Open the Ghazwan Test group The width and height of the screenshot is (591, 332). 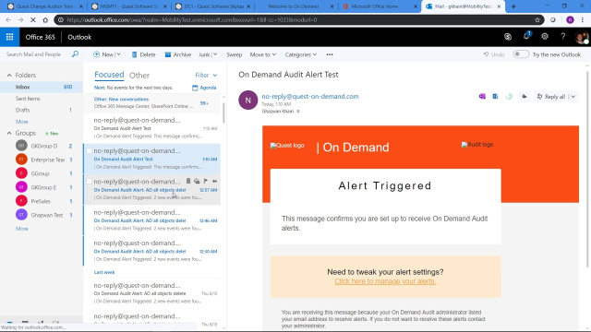pos(47,215)
